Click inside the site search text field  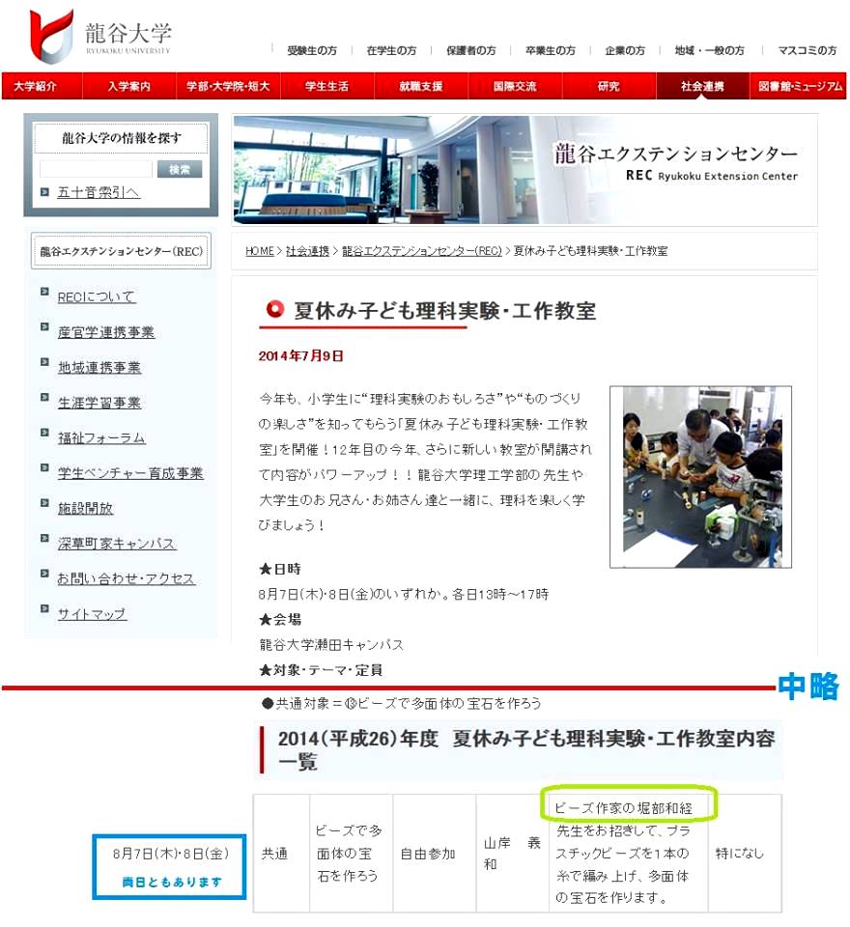coord(96,169)
